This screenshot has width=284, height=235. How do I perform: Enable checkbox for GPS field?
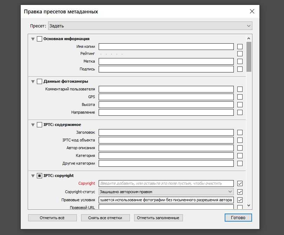[x=240, y=97]
